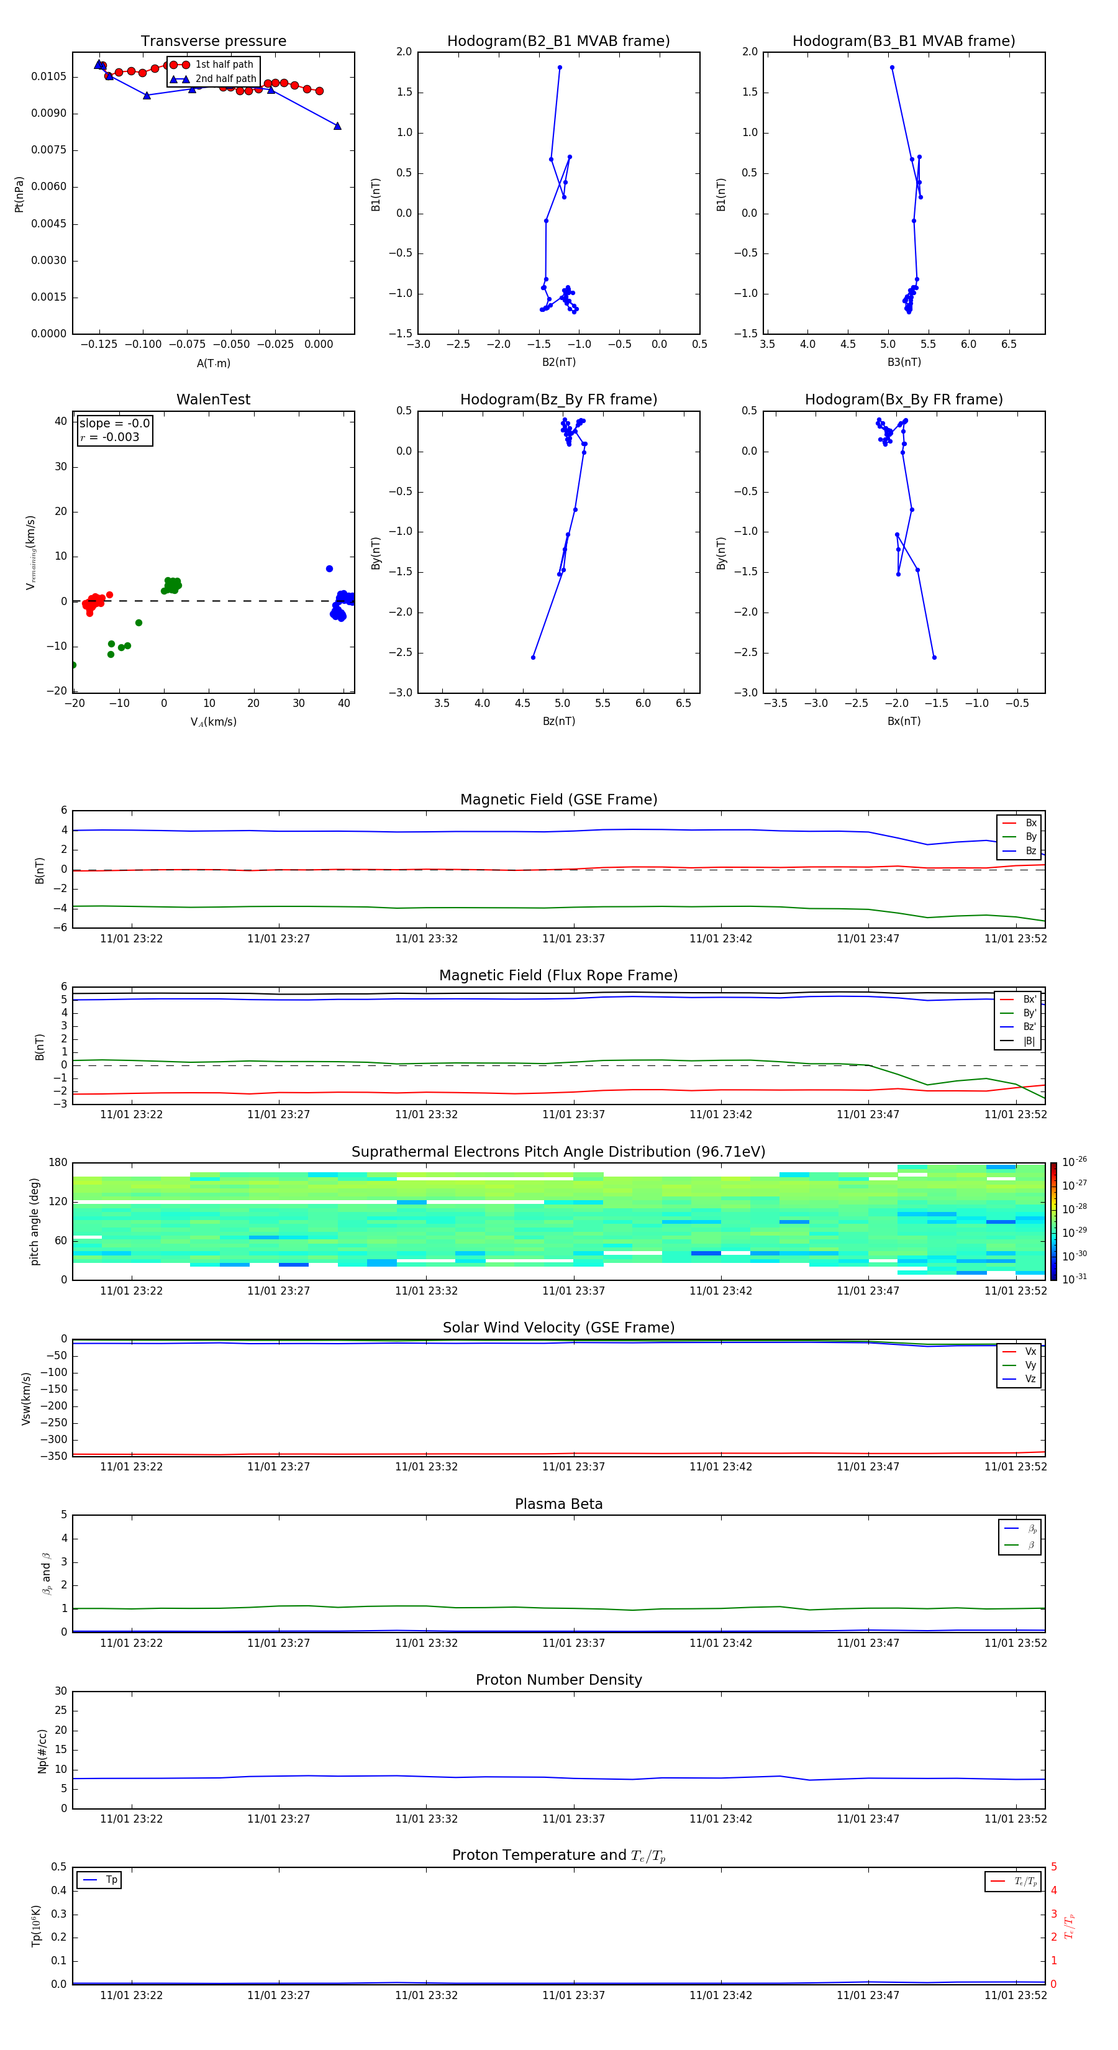Click the '11/01 23:42' tick under Proton Temperature panel
Viewport: 1118px width, 2050px height.
coord(720,1995)
